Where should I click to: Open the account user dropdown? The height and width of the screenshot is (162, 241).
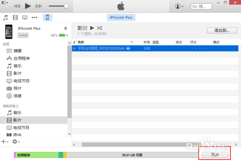tap(180, 6)
